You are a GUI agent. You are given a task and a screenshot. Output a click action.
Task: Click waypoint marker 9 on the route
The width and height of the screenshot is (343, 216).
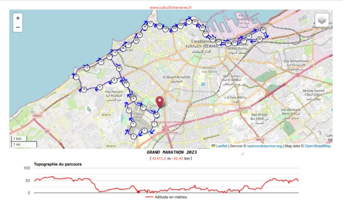[x=100, y=87]
